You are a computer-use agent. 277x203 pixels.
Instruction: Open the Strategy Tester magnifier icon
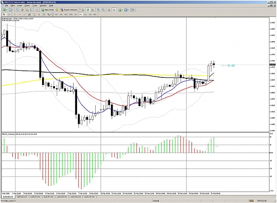[37, 10]
